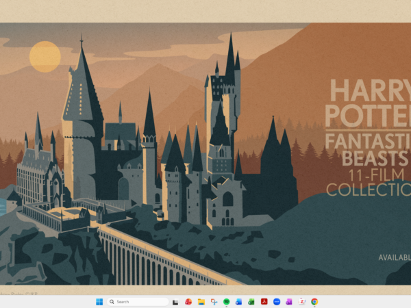Launch Excel from the taskbar
This screenshot has height=308, width=411.
pyautogui.click(x=251, y=302)
